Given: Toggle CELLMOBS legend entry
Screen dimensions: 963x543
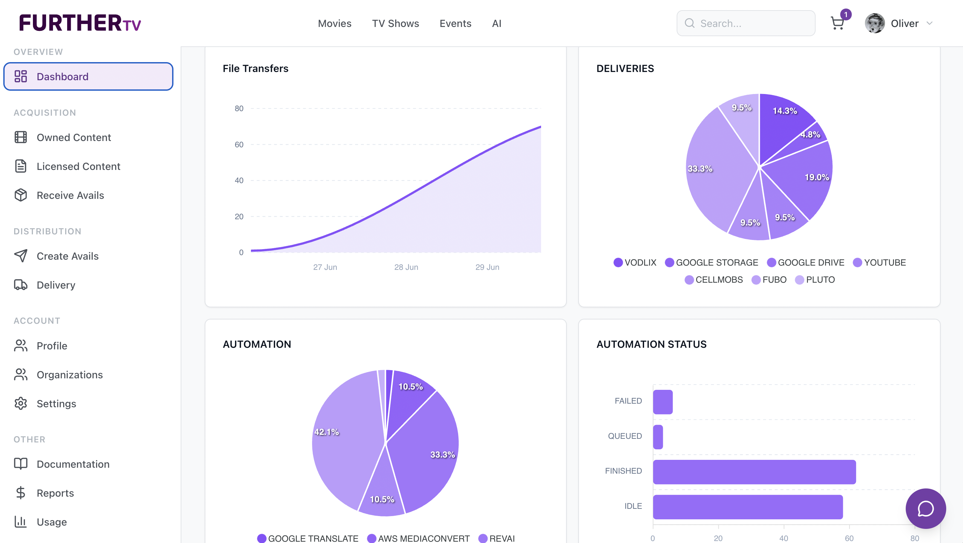Looking at the screenshot, I should point(713,279).
